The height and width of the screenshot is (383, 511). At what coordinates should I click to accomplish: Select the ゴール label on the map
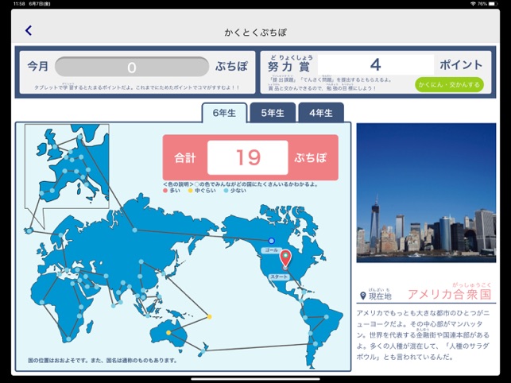(x=271, y=250)
